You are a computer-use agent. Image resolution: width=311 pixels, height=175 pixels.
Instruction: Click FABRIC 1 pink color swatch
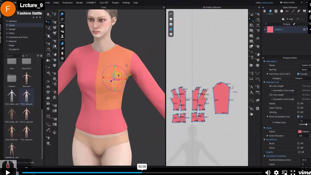point(270,29)
